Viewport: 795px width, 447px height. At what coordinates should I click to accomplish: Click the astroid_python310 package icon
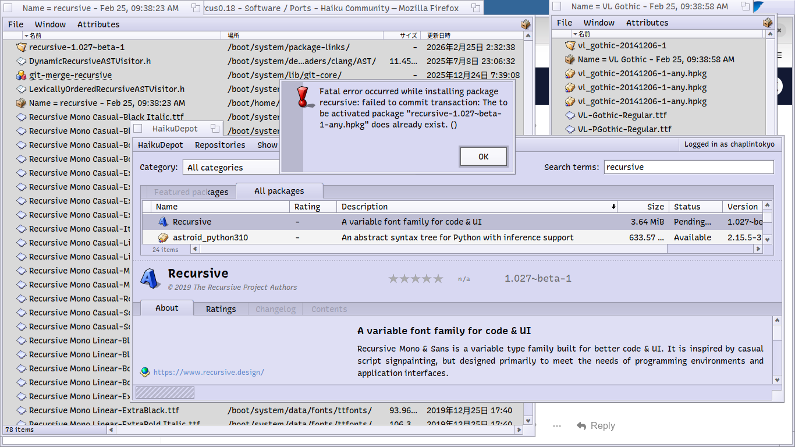coord(164,237)
